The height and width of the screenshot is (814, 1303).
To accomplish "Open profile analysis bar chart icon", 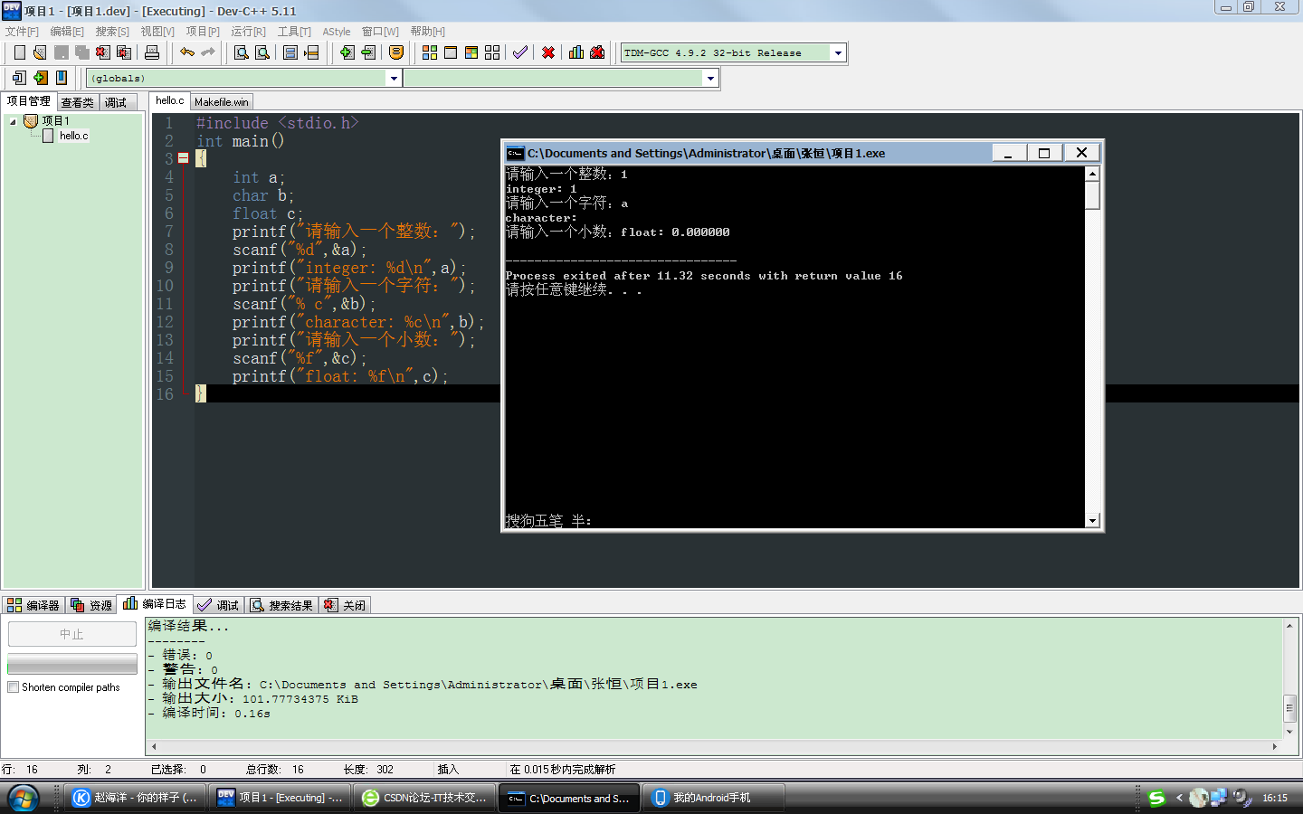I will [x=576, y=52].
